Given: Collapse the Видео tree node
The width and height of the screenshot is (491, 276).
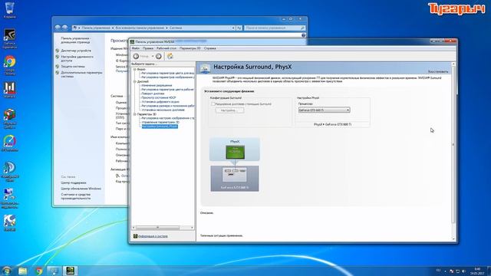Looking at the screenshot, I should pyautogui.click(x=135, y=69).
